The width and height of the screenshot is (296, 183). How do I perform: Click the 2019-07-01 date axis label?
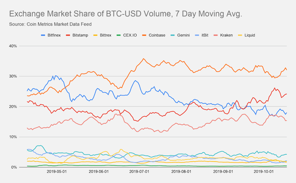139,172
